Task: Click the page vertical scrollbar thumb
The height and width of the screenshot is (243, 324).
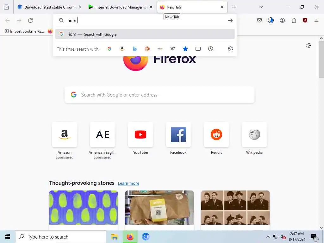Action: click(x=321, y=59)
